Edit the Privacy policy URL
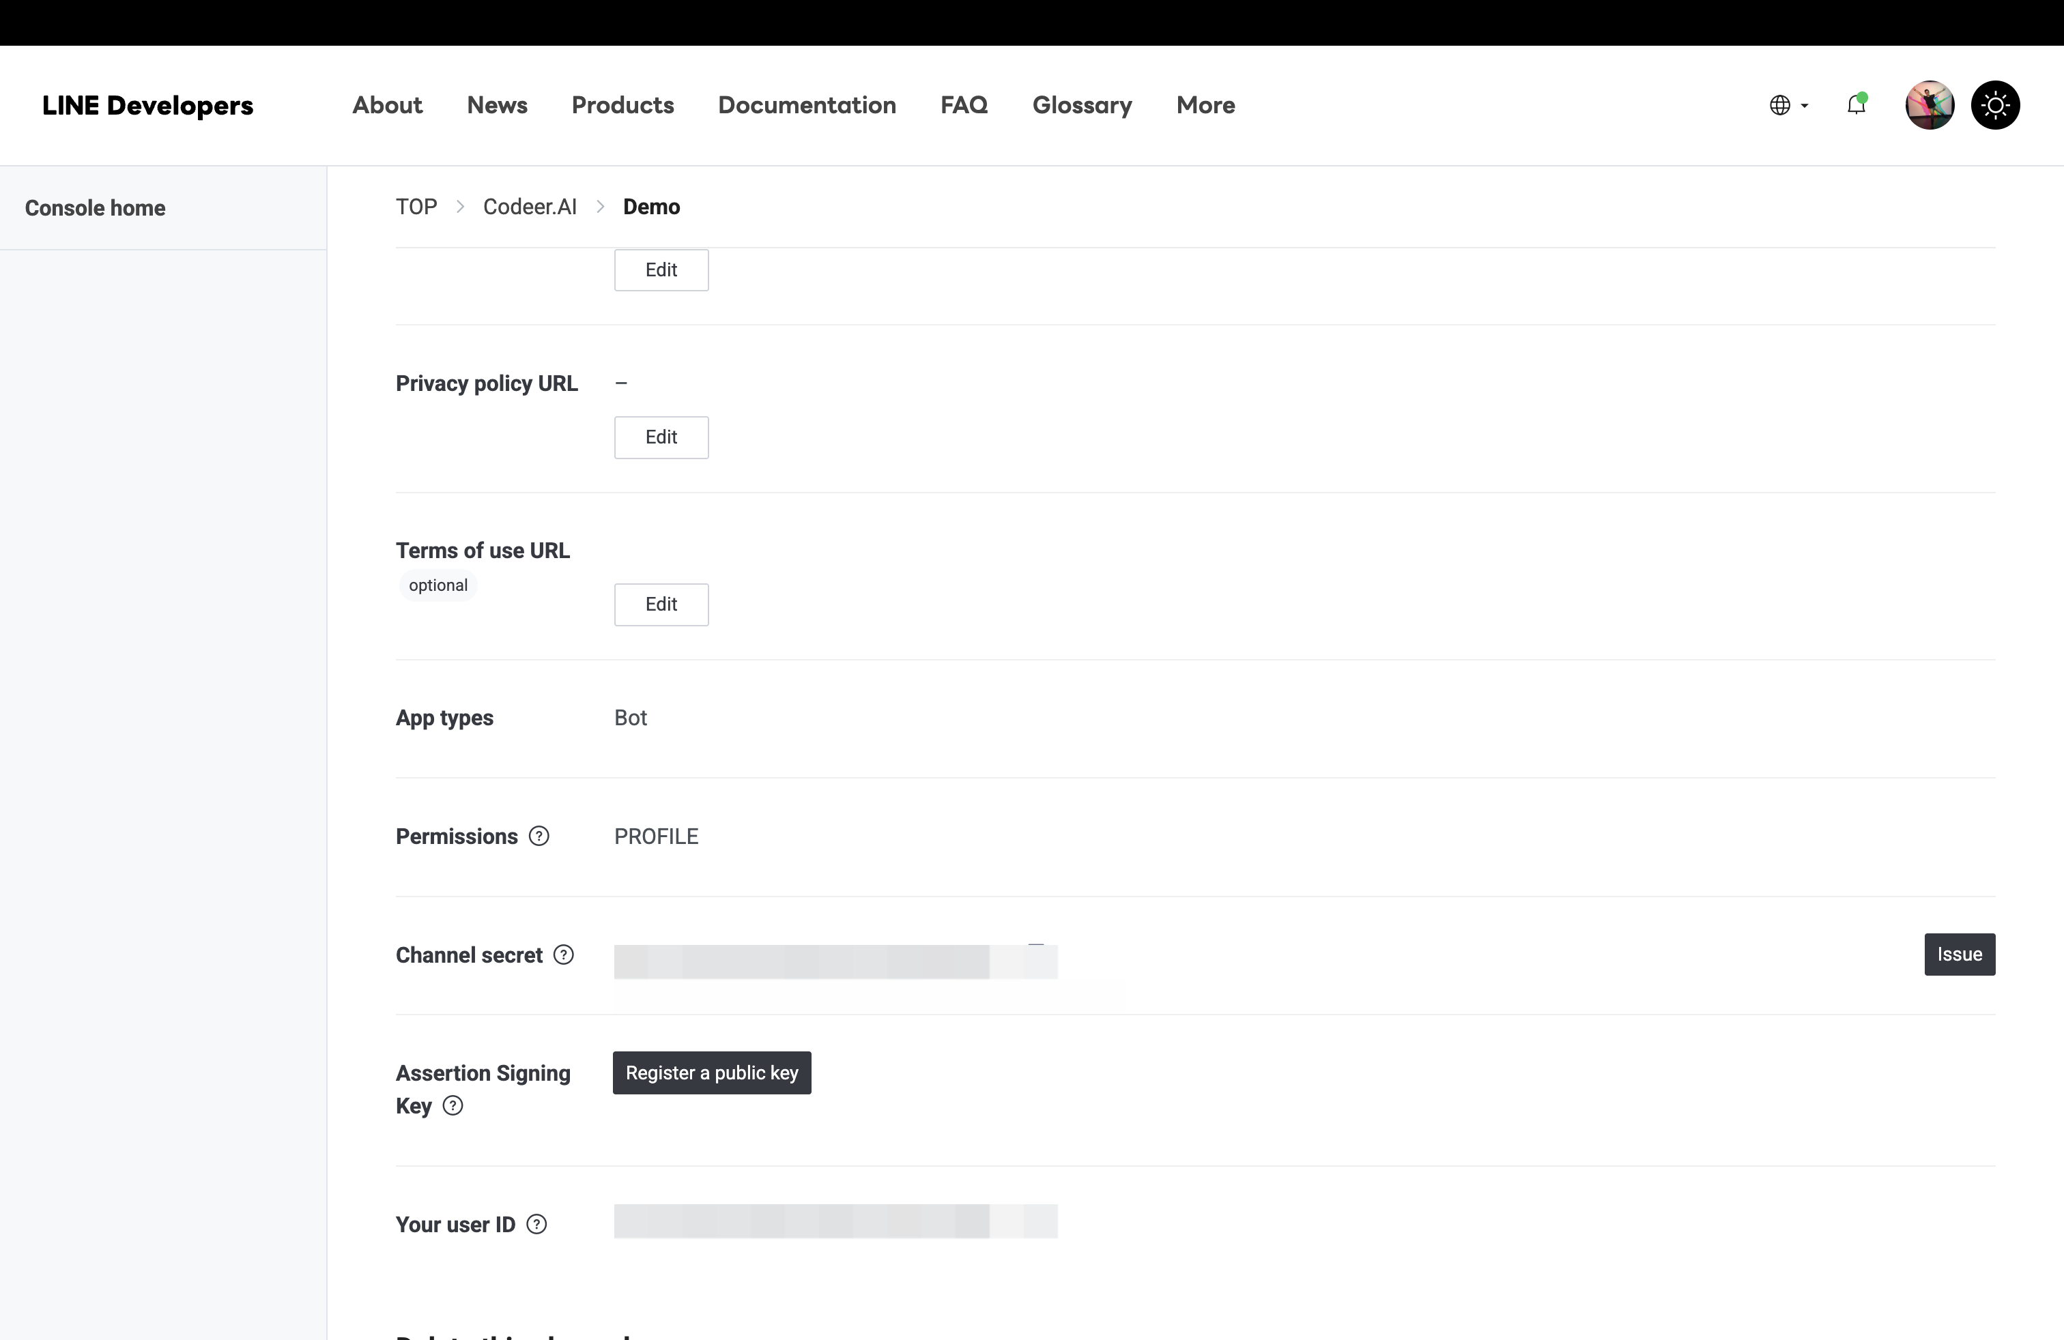Viewport: 2064px width, 1340px height. pos(661,437)
